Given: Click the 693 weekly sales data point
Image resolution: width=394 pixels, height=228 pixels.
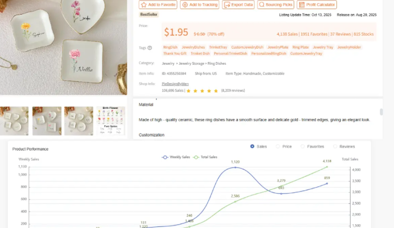Looking at the screenshot, I should click(281, 194).
